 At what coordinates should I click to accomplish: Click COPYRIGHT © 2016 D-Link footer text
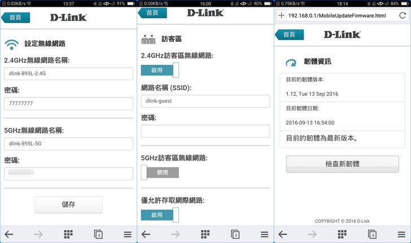coord(342,221)
